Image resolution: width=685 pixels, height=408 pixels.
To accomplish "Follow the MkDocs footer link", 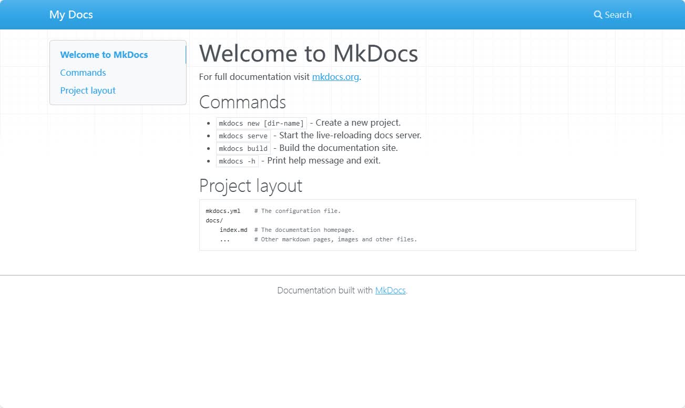I will point(391,290).
